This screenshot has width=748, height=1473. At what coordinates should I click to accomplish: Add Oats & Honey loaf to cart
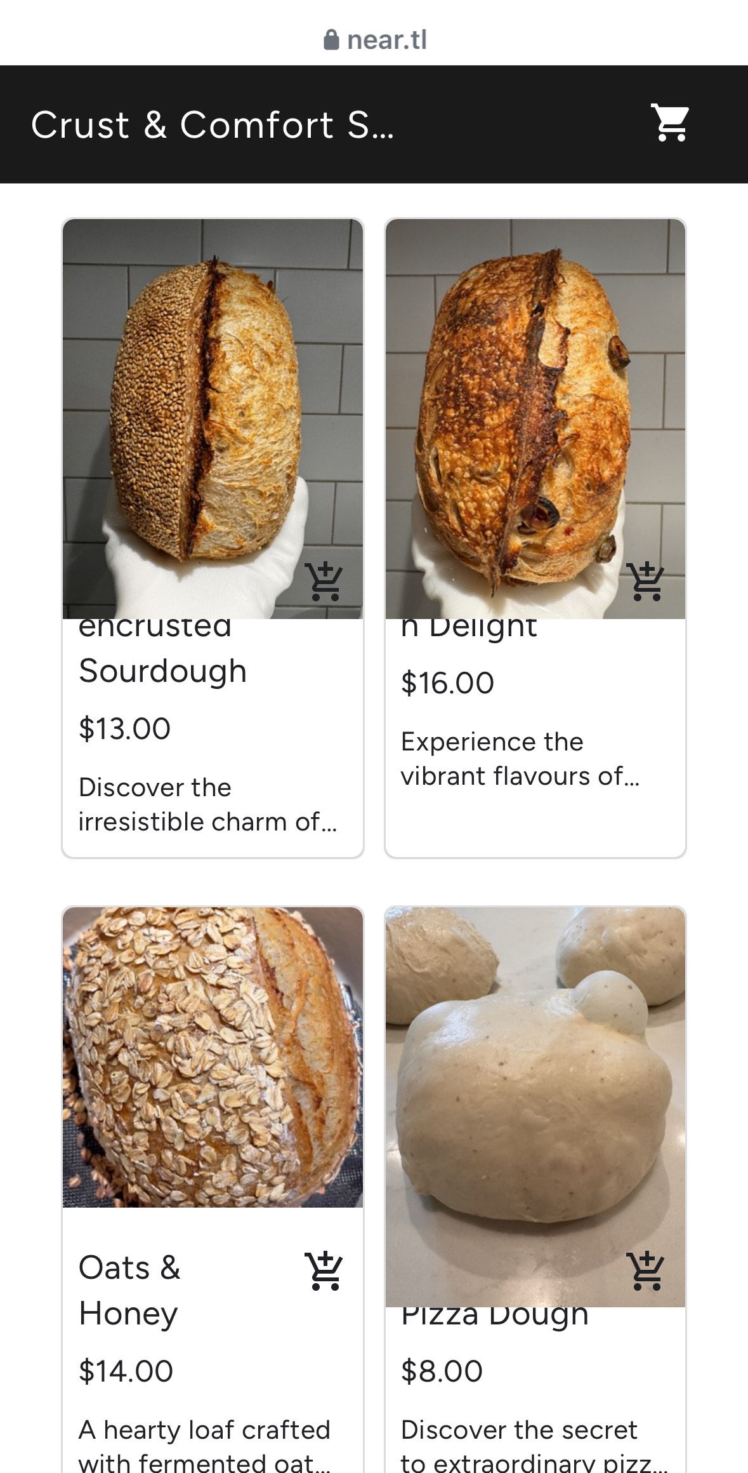pos(324,1271)
